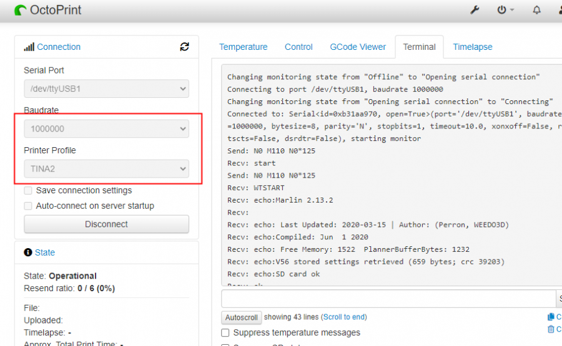Click 'Recv: echo:Marlin 2.13.2' terminal line
The width and height of the screenshot is (562, 346).
(x=280, y=200)
